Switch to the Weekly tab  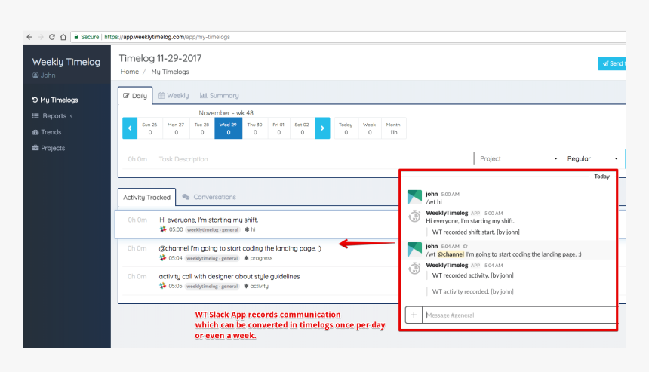click(x=174, y=96)
